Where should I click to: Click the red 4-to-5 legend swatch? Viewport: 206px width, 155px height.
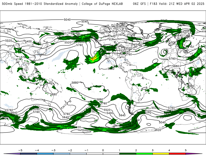(x=177, y=154)
